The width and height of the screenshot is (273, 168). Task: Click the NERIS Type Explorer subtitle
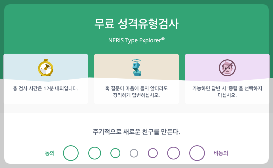136,39
